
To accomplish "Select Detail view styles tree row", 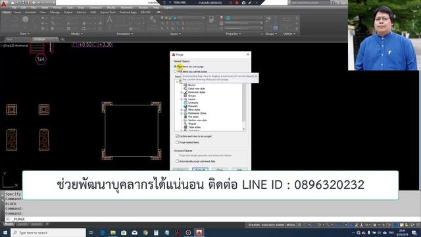I will (196, 89).
